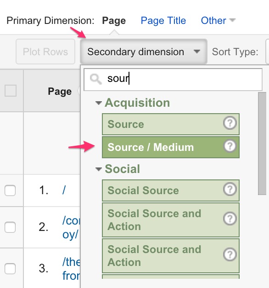Screen dimensions: 269x288
Task: Click help icon for first Social Source and Action
Action: pyautogui.click(x=230, y=219)
